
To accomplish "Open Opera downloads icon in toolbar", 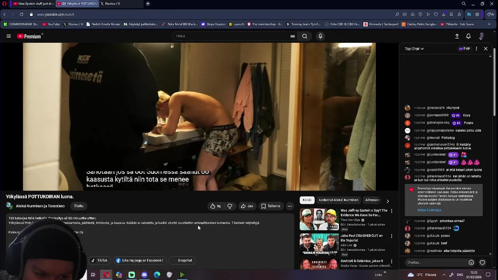I will [x=444, y=14].
